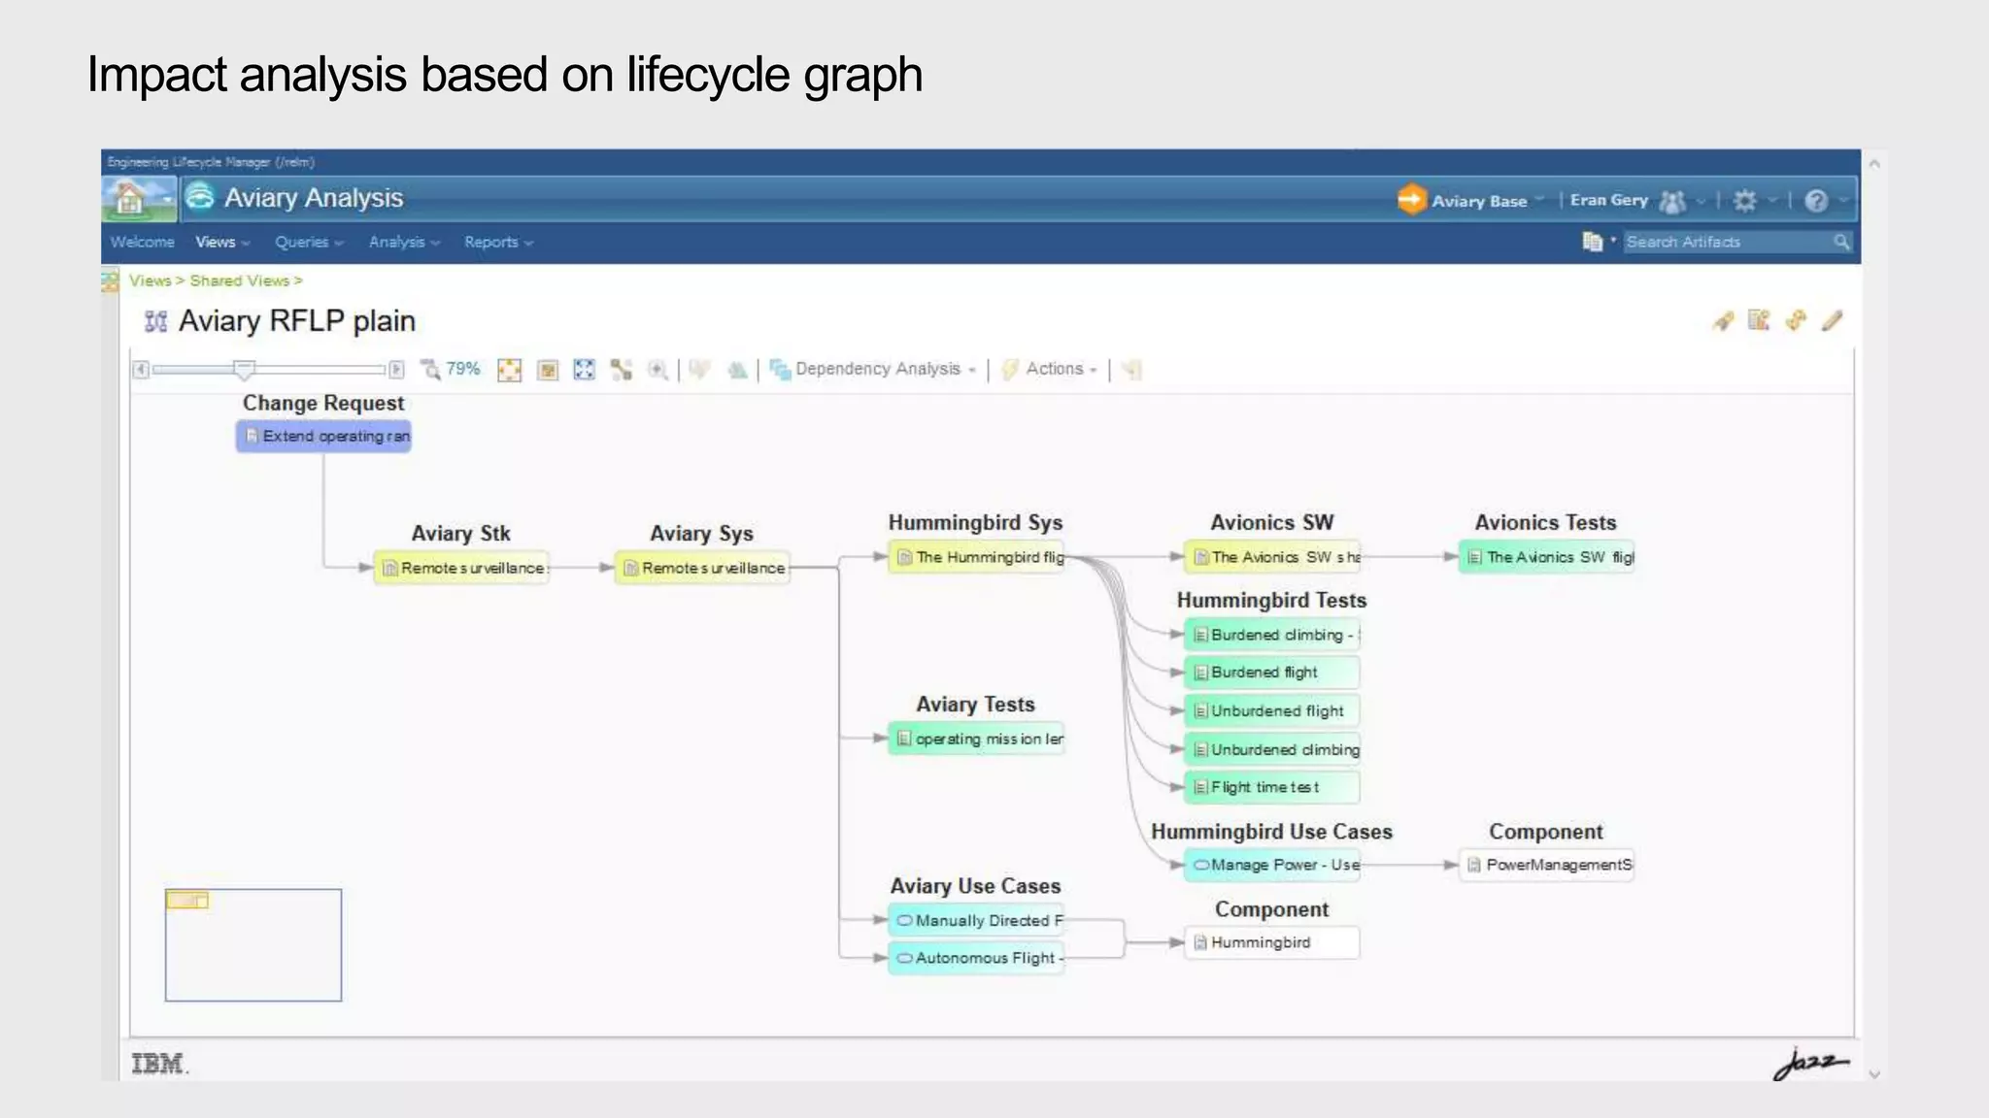Open the Queries menu dropdown
The height and width of the screenshot is (1118, 1989).
pos(309,242)
